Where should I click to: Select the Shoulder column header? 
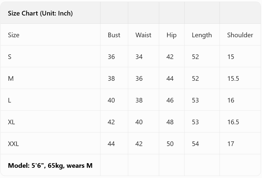click(240, 35)
